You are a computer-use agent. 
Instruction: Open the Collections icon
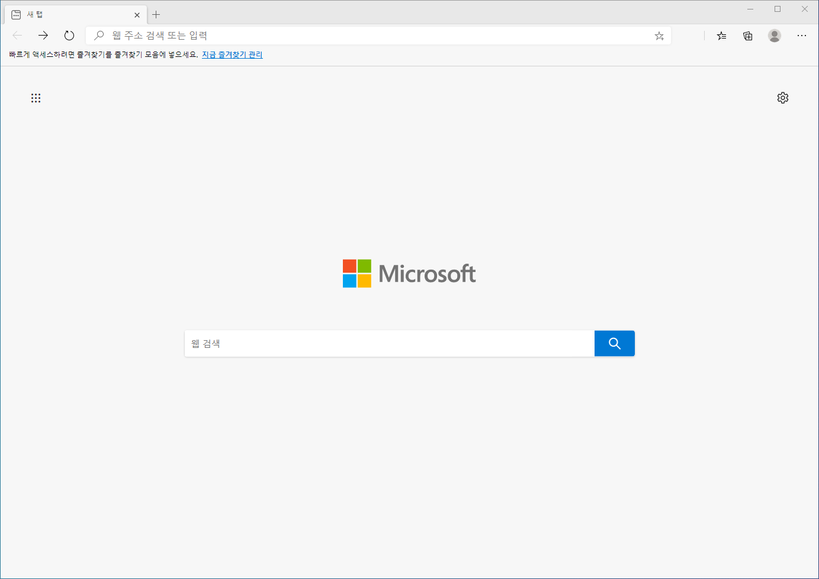[748, 36]
